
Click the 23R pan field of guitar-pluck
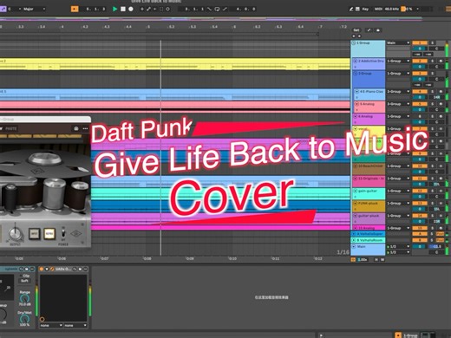pyautogui.click(x=436, y=221)
